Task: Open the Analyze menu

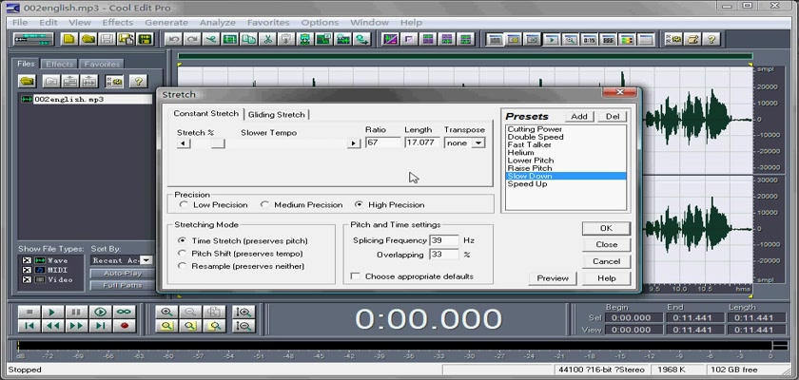Action: [218, 23]
